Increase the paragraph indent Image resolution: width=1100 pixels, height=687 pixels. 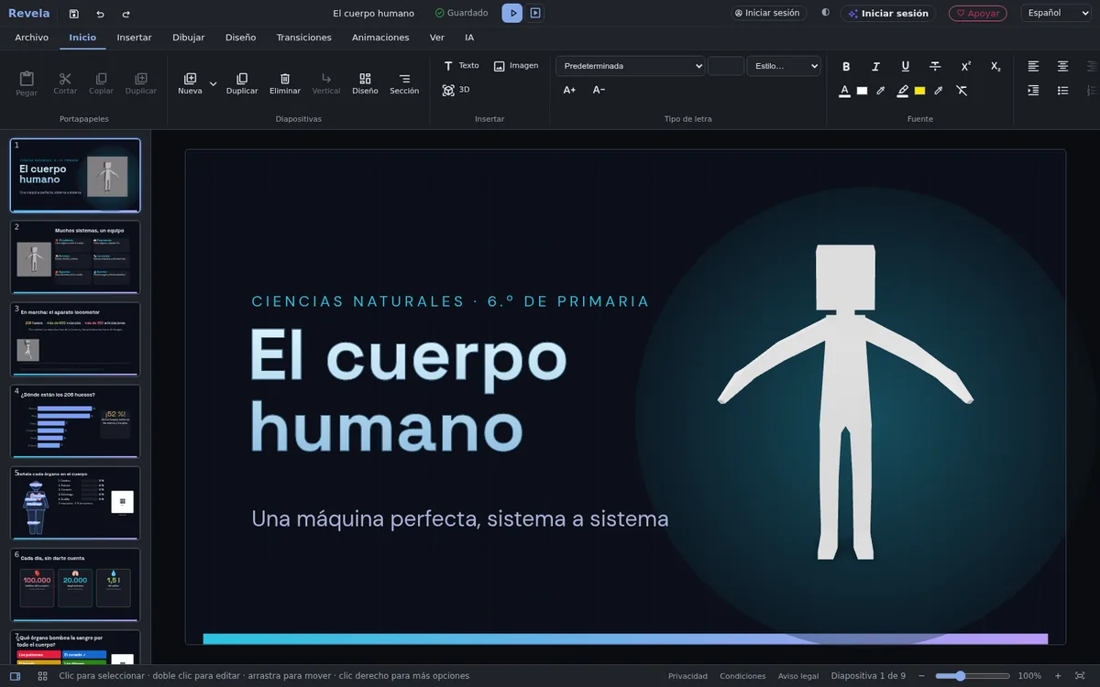(1033, 91)
